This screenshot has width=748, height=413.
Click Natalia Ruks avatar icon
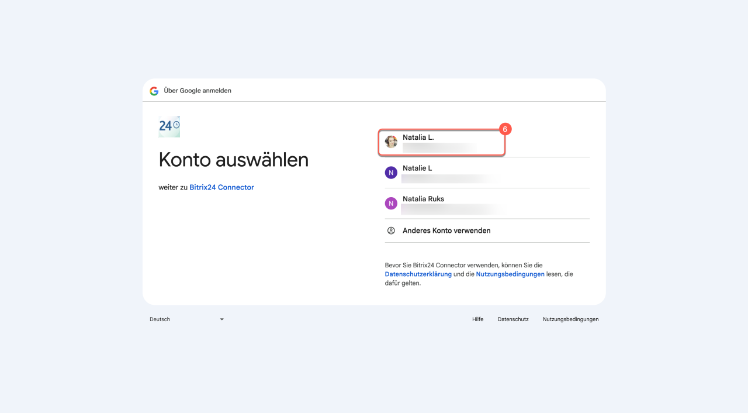[x=391, y=204]
